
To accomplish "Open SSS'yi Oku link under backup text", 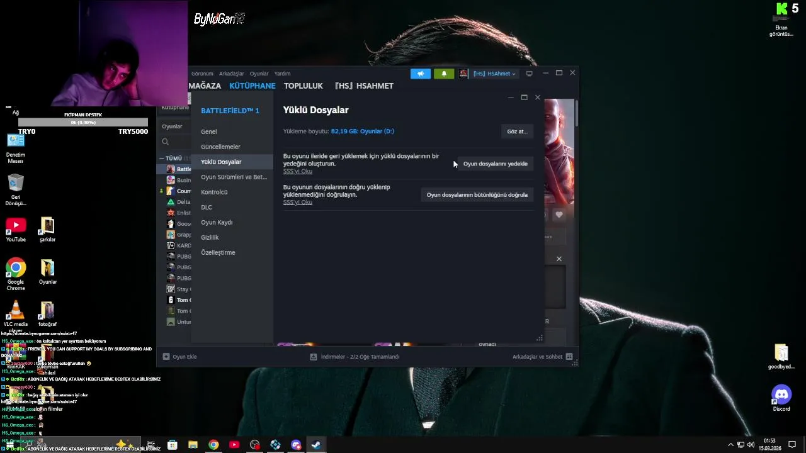I will (x=298, y=171).
